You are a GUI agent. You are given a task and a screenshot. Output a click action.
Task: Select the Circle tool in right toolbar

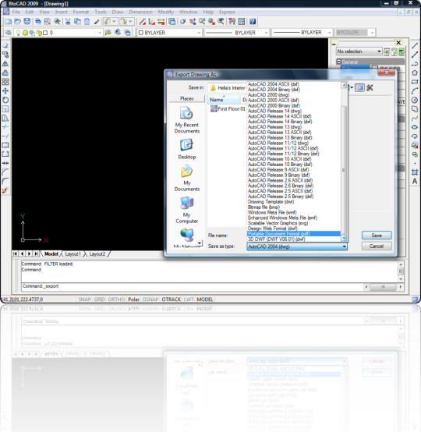[x=415, y=100]
